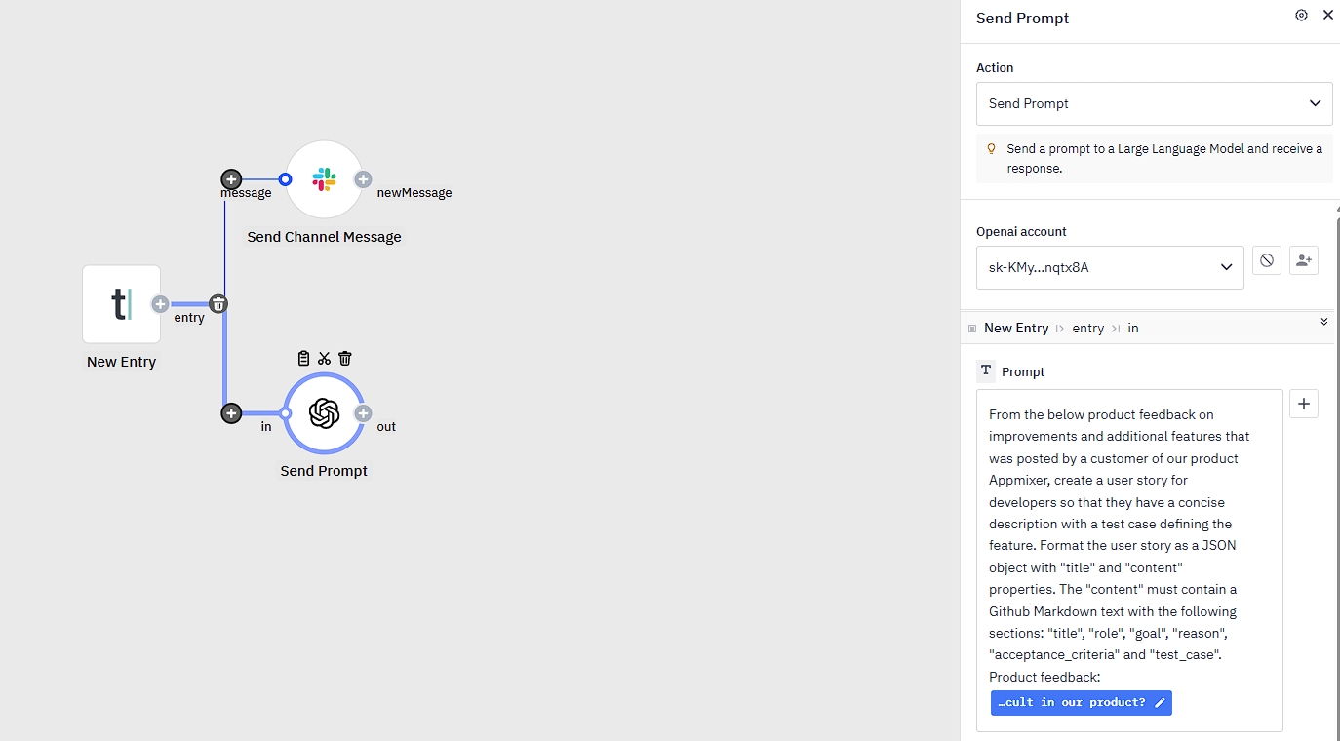1340x741 pixels.
Task: Click the entry breadcrumb item
Action: pyautogui.click(x=1087, y=329)
